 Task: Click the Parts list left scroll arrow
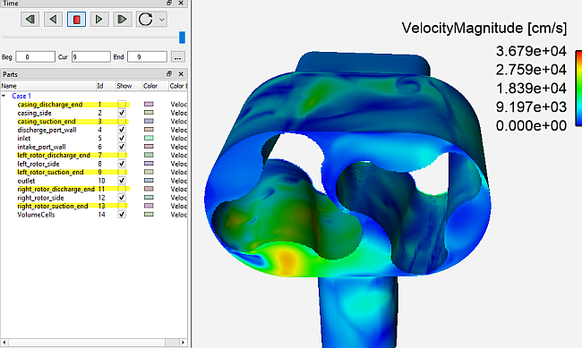4,342
